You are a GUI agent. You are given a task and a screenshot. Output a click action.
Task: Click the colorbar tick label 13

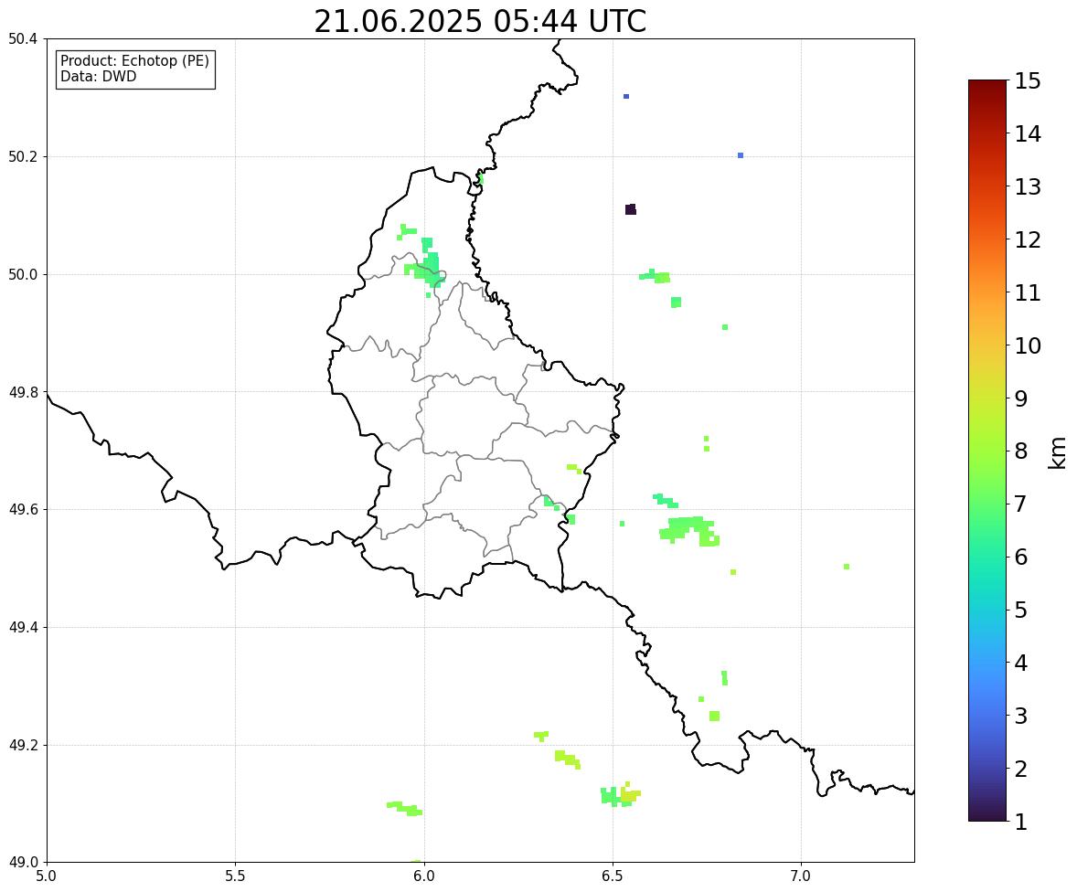click(1028, 186)
